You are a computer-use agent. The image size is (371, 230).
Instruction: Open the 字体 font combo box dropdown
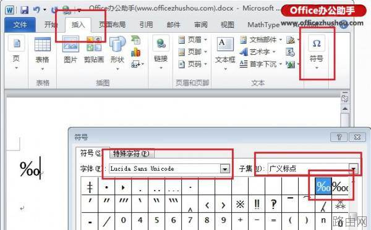(x=225, y=169)
